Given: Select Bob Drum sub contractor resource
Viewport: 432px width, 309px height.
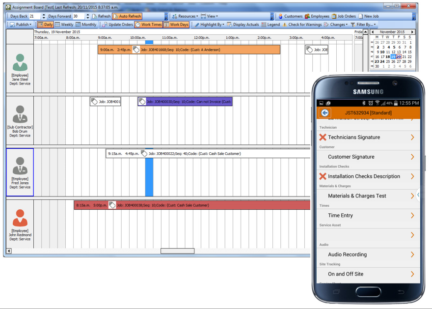Looking at the screenshot, I should [x=20, y=121].
